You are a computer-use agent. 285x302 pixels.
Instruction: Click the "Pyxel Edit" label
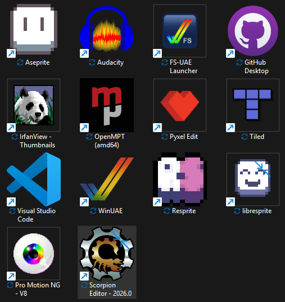point(184,137)
